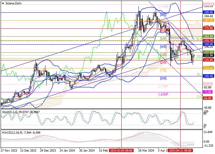Click the 38.2 Fibonacci level label

tap(199, 75)
